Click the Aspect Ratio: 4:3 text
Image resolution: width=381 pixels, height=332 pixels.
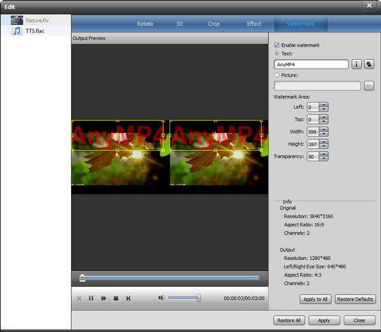pyautogui.click(x=302, y=275)
